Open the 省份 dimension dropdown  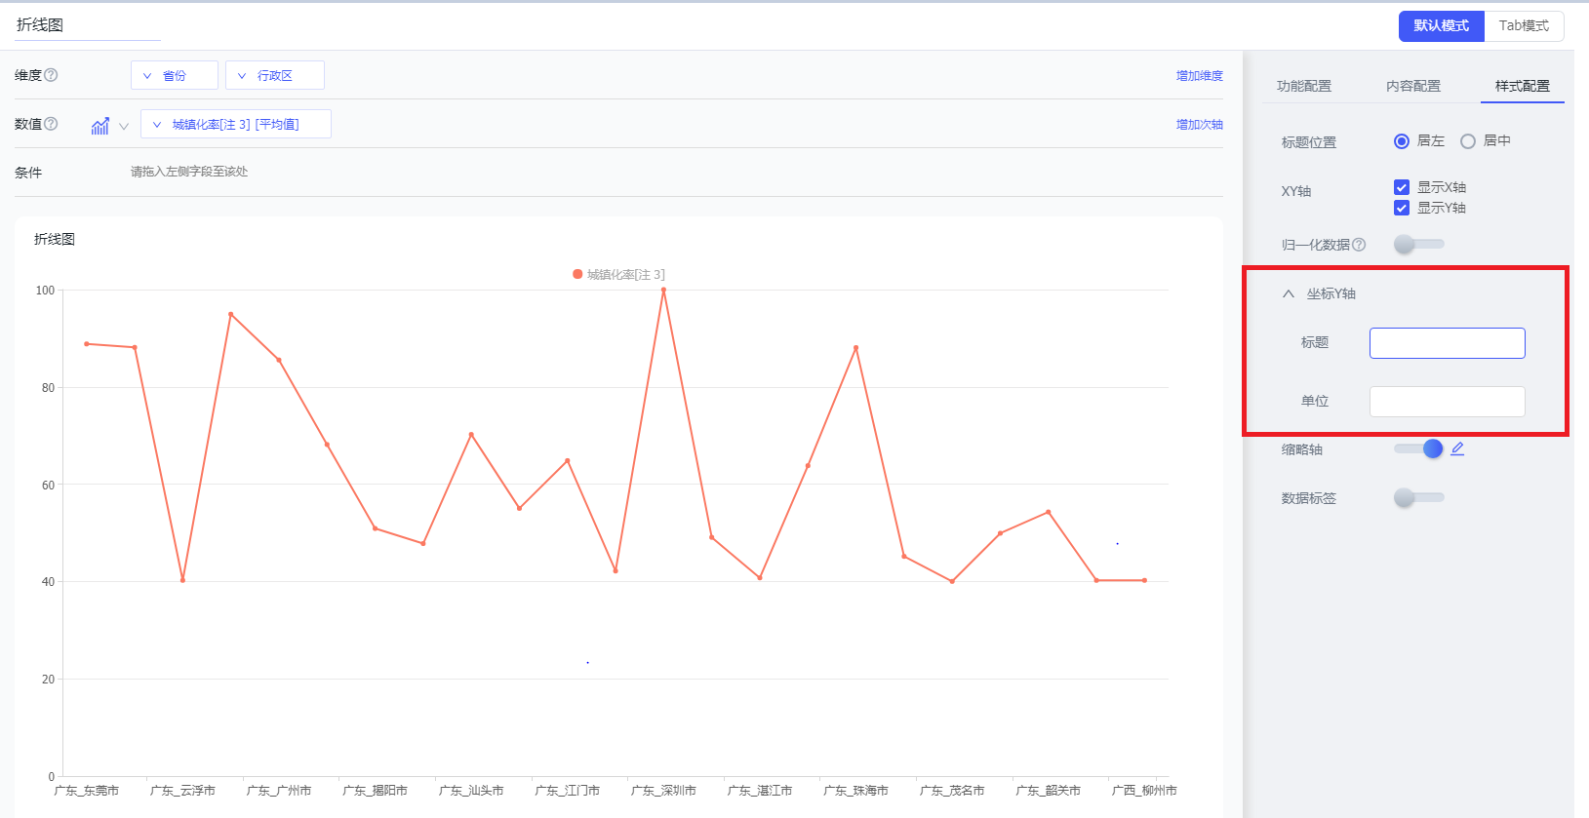pos(174,75)
